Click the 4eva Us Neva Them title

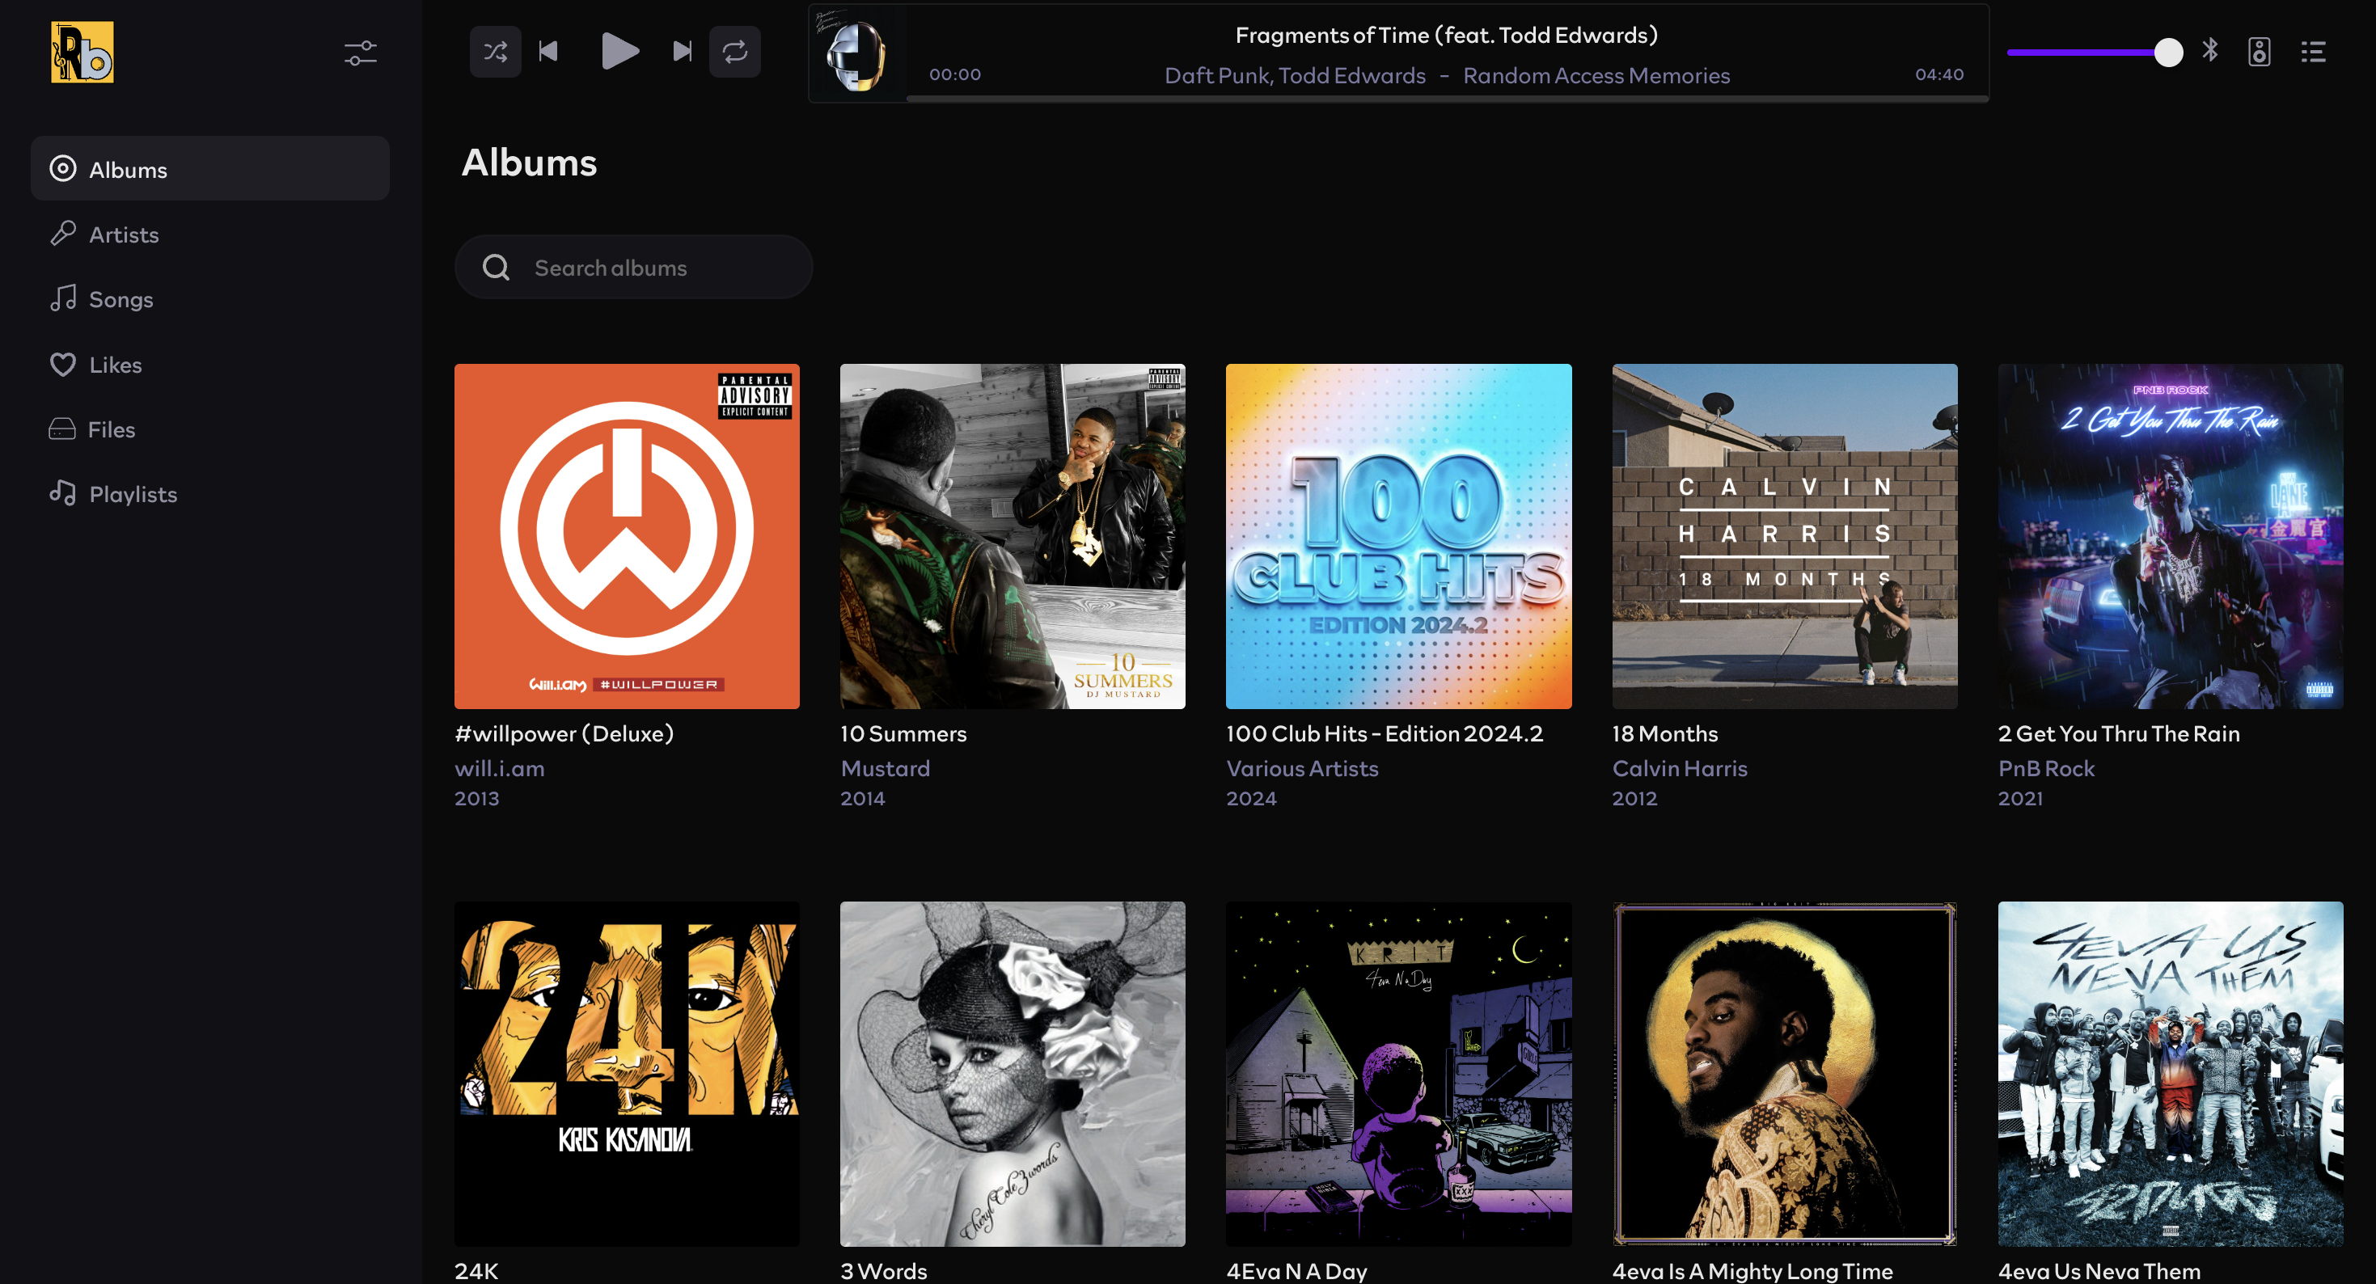(2099, 1271)
